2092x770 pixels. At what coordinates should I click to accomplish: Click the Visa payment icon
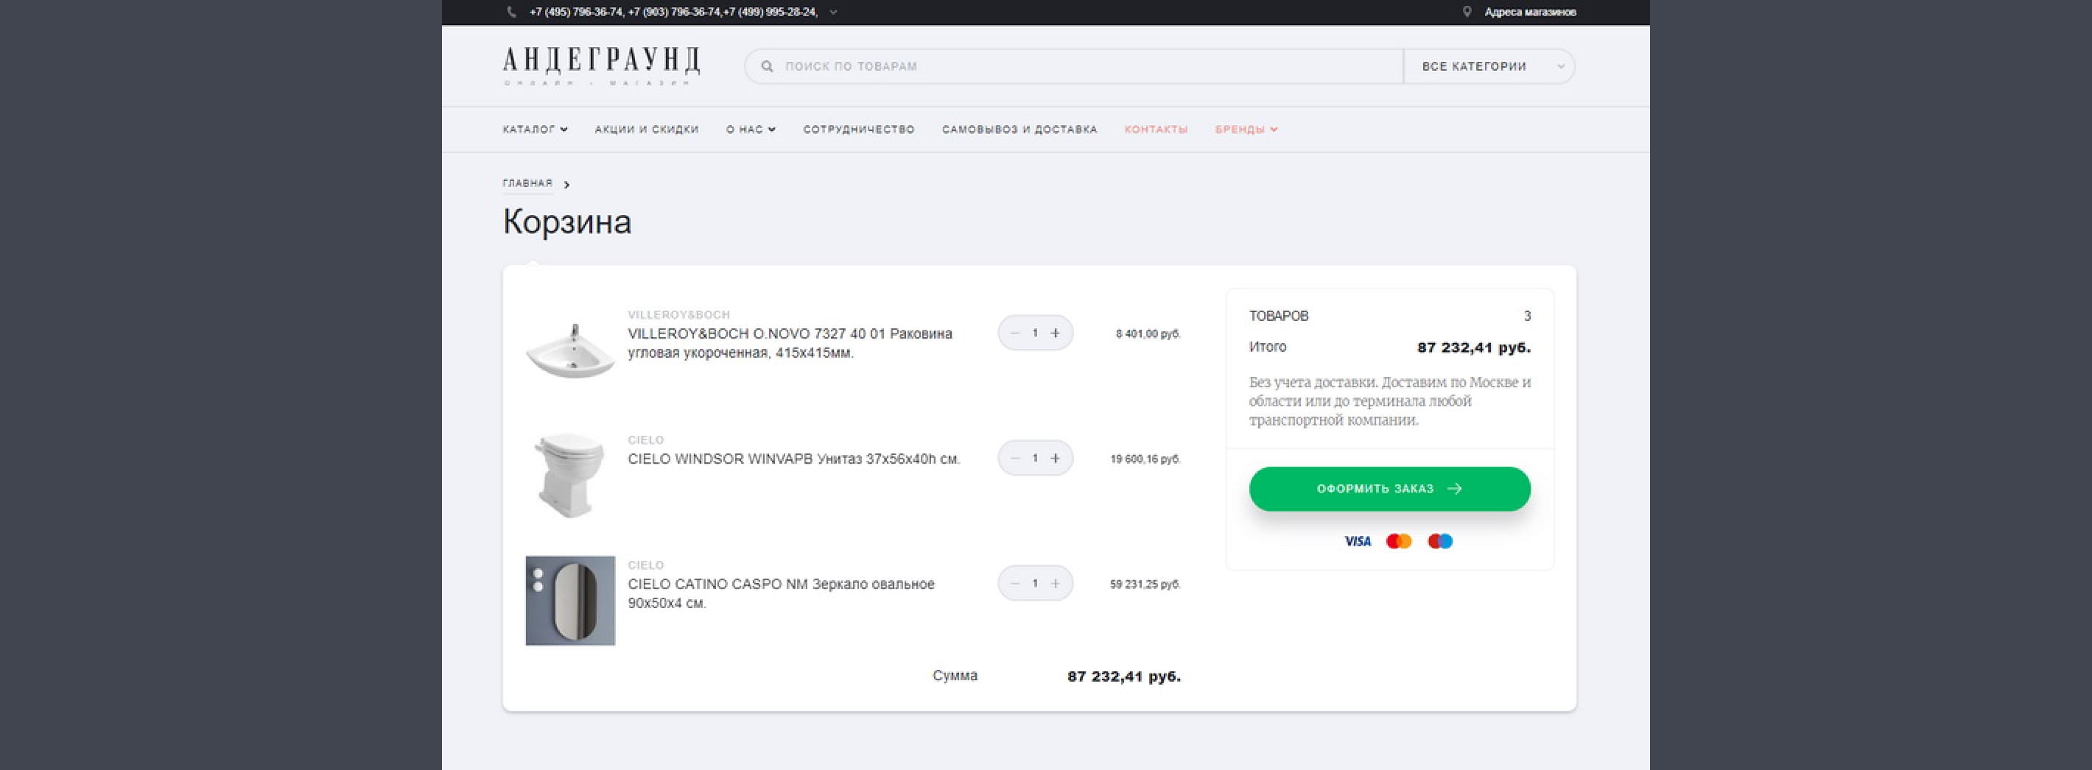[1357, 541]
